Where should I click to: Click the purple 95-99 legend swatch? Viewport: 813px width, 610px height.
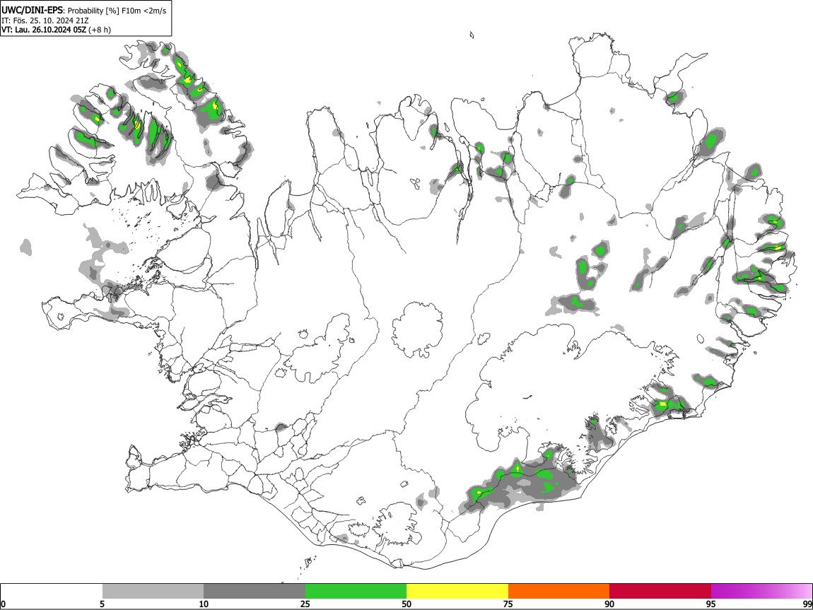point(761,592)
